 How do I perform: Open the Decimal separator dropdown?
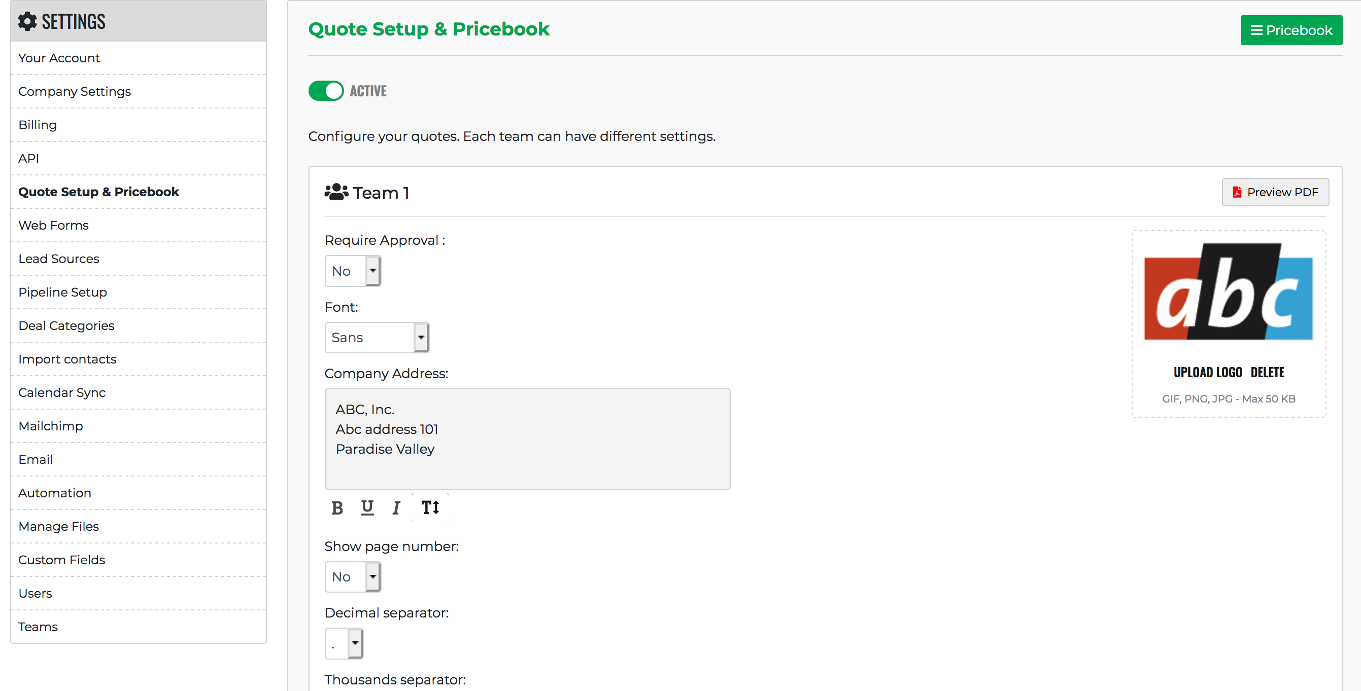[x=344, y=643]
